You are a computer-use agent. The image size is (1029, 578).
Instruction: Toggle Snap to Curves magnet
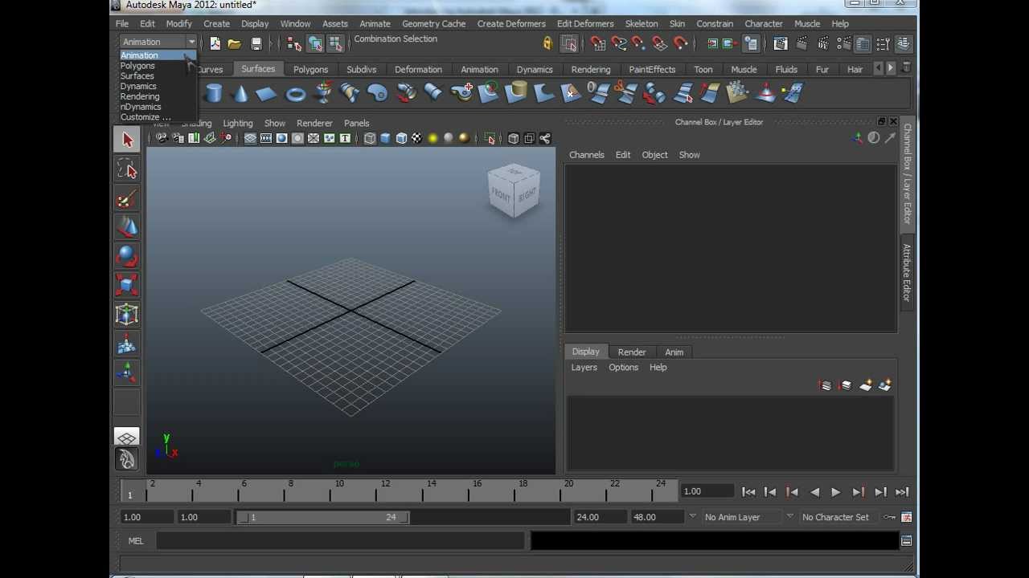[x=618, y=43]
